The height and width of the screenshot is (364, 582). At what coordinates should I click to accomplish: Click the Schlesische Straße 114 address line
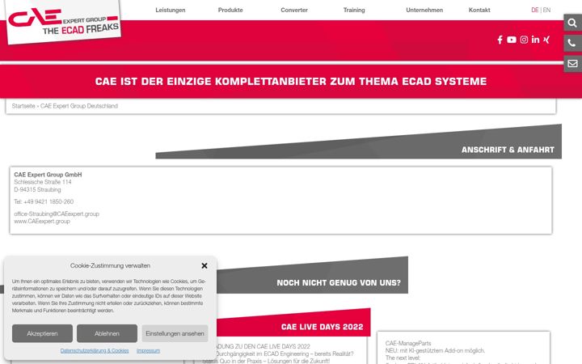click(43, 182)
